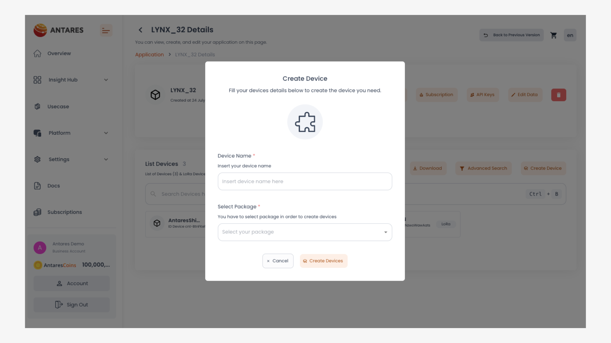Click the puzzle piece device icon

coord(305,122)
